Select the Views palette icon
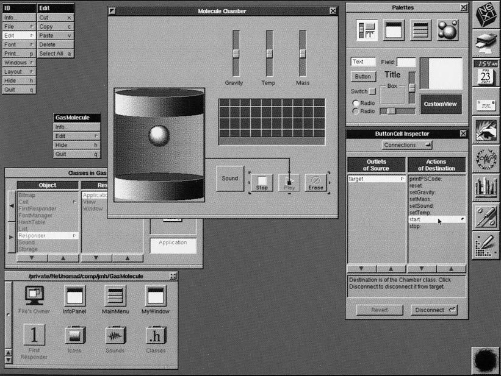The width and height of the screenshot is (501, 376). pyautogui.click(x=367, y=29)
